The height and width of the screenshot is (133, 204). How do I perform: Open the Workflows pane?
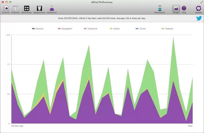click(x=27, y=9)
